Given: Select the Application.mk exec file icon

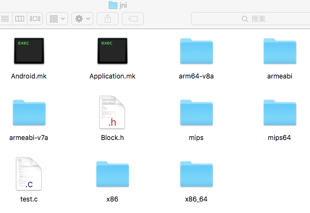Looking at the screenshot, I should [x=112, y=51].
